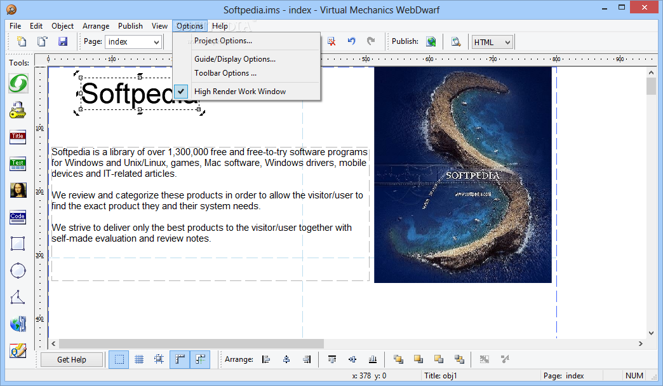Open the Object menu
Image resolution: width=663 pixels, height=386 pixels.
(x=63, y=26)
